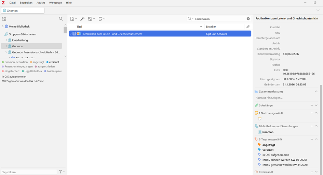This screenshot has height=175, width=323.
Task: Click the angefragt tag in item pane
Action: point(269,145)
